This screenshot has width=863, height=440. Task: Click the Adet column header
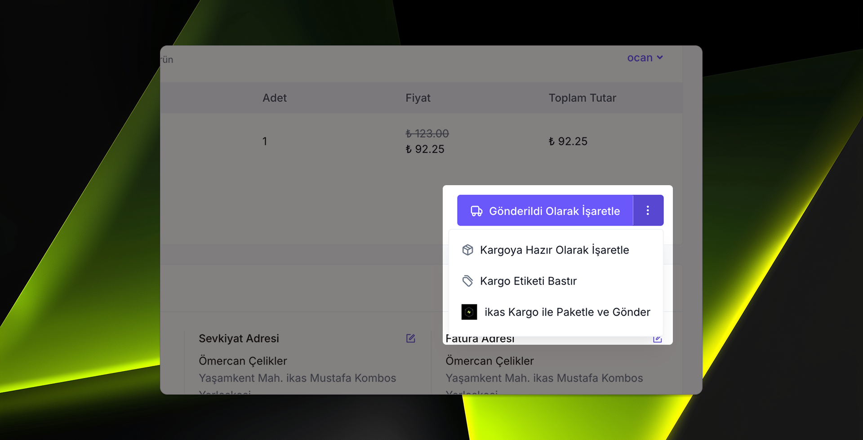(274, 98)
